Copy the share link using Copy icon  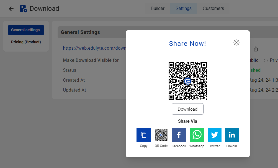(144, 135)
